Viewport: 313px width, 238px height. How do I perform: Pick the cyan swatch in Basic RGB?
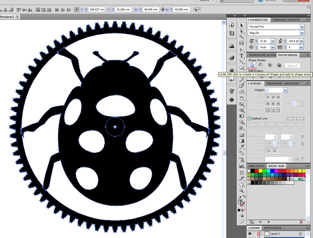[x=269, y=171]
